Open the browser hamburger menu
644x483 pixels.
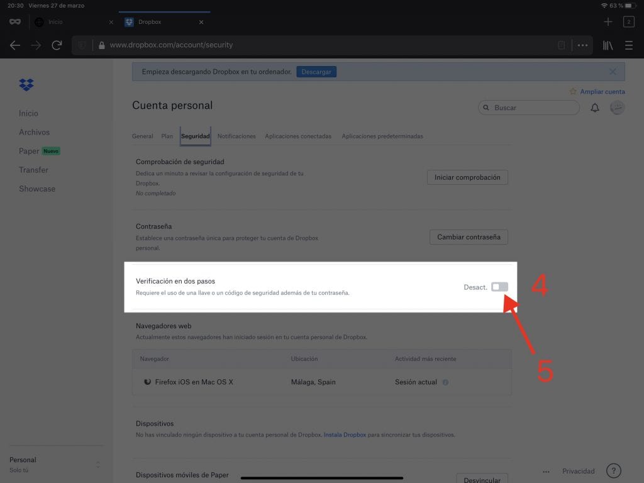point(629,45)
